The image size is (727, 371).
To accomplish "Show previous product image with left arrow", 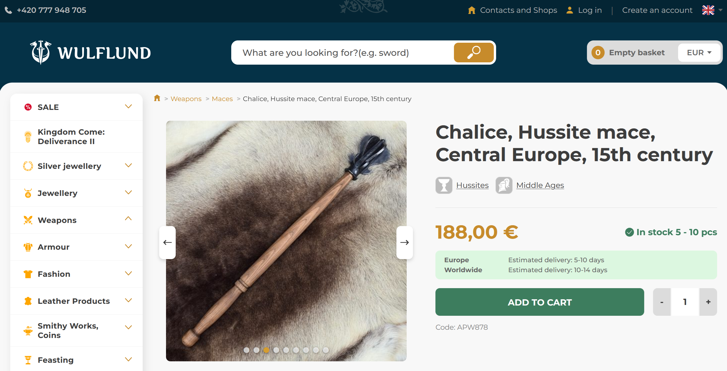I will pyautogui.click(x=167, y=242).
